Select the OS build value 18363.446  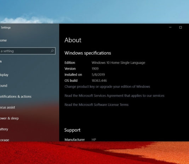[99, 81]
